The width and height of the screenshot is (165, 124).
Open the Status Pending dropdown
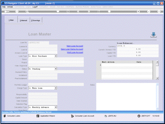pos(56,69)
